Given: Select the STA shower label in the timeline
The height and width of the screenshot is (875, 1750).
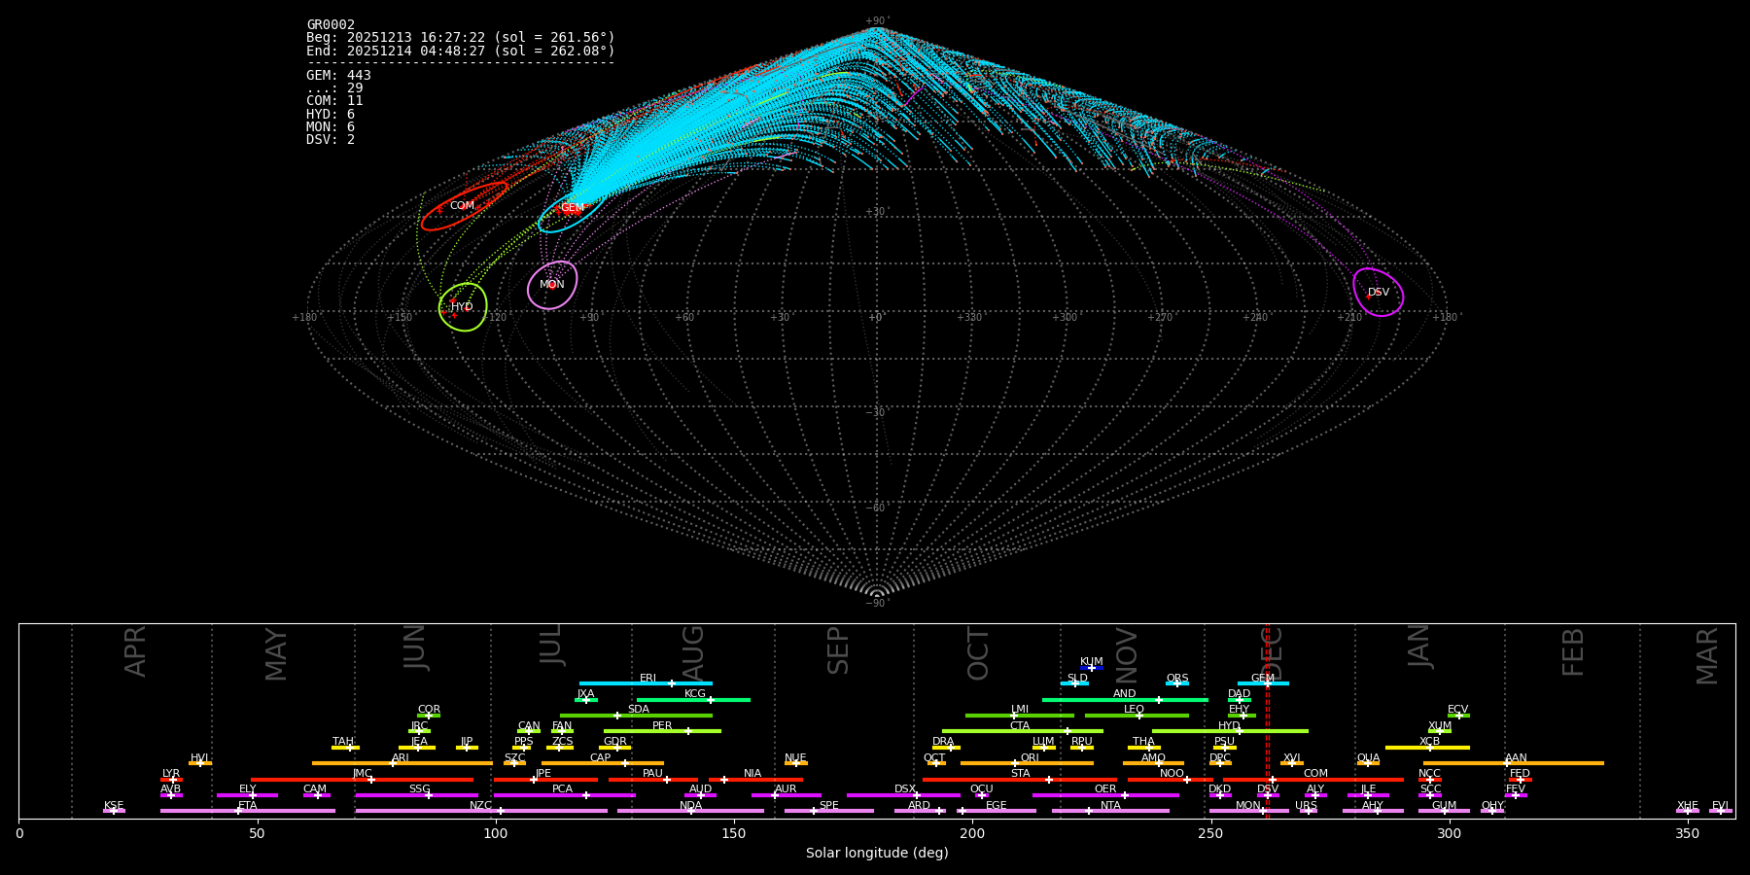Looking at the screenshot, I should (1020, 773).
